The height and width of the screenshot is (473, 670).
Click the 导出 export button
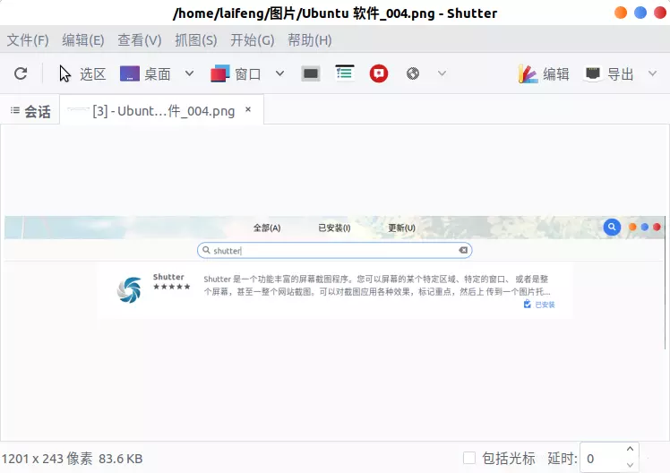pyautogui.click(x=609, y=74)
